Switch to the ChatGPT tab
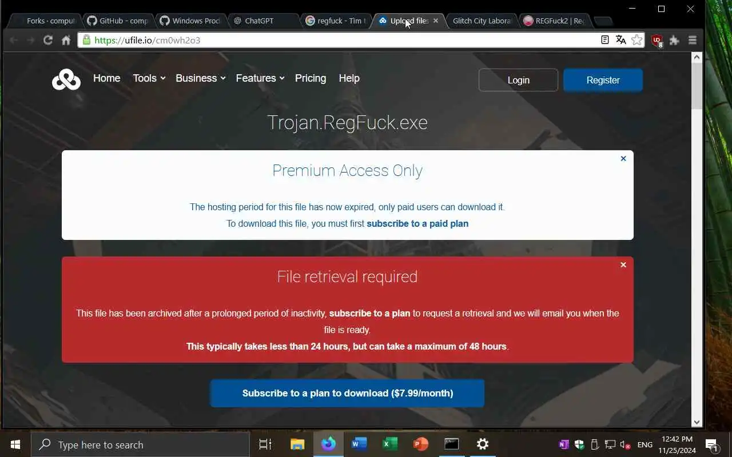 pos(263,21)
